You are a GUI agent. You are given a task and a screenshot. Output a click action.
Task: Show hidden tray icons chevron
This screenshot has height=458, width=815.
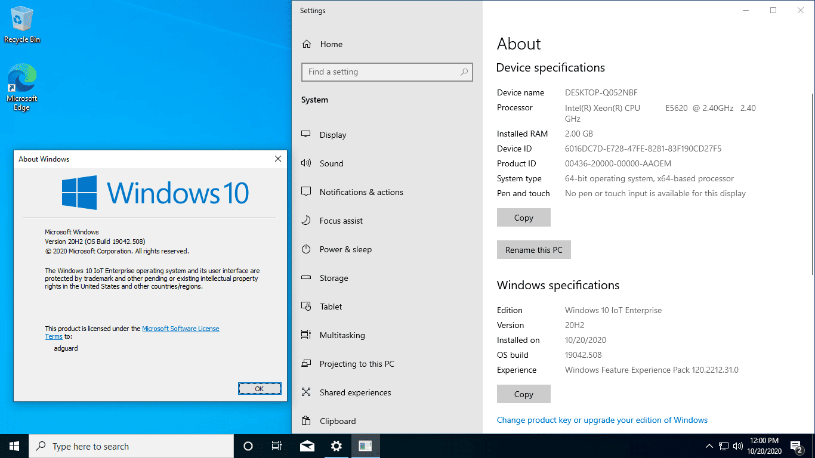pos(709,446)
